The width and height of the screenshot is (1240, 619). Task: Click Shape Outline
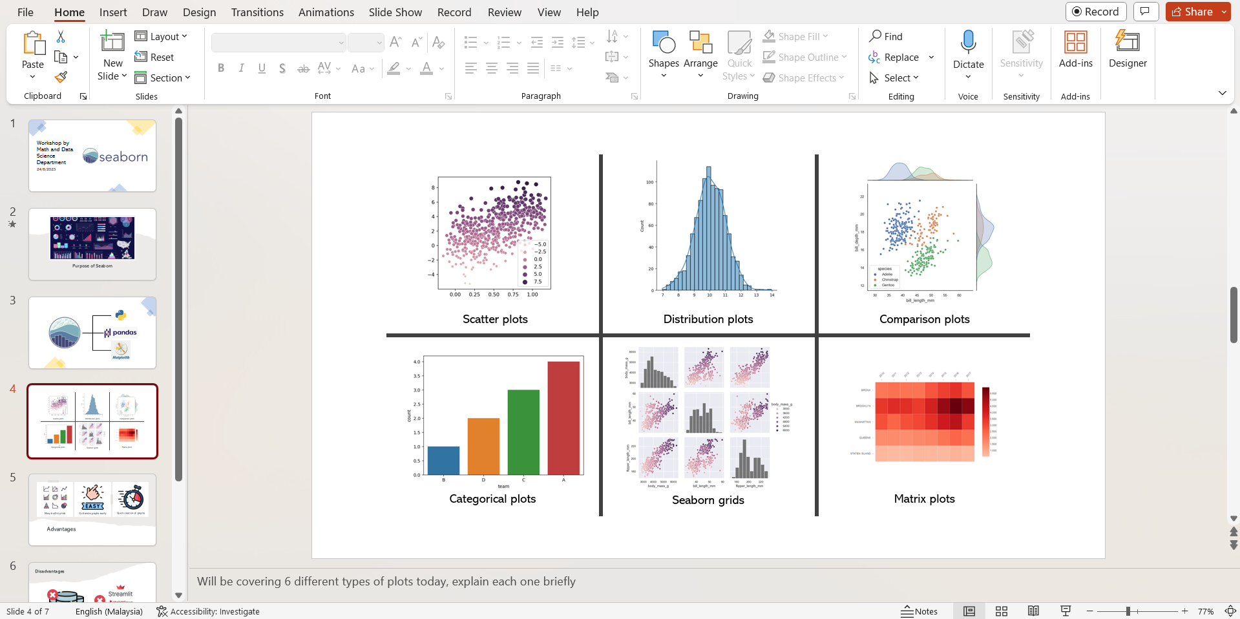(x=804, y=58)
